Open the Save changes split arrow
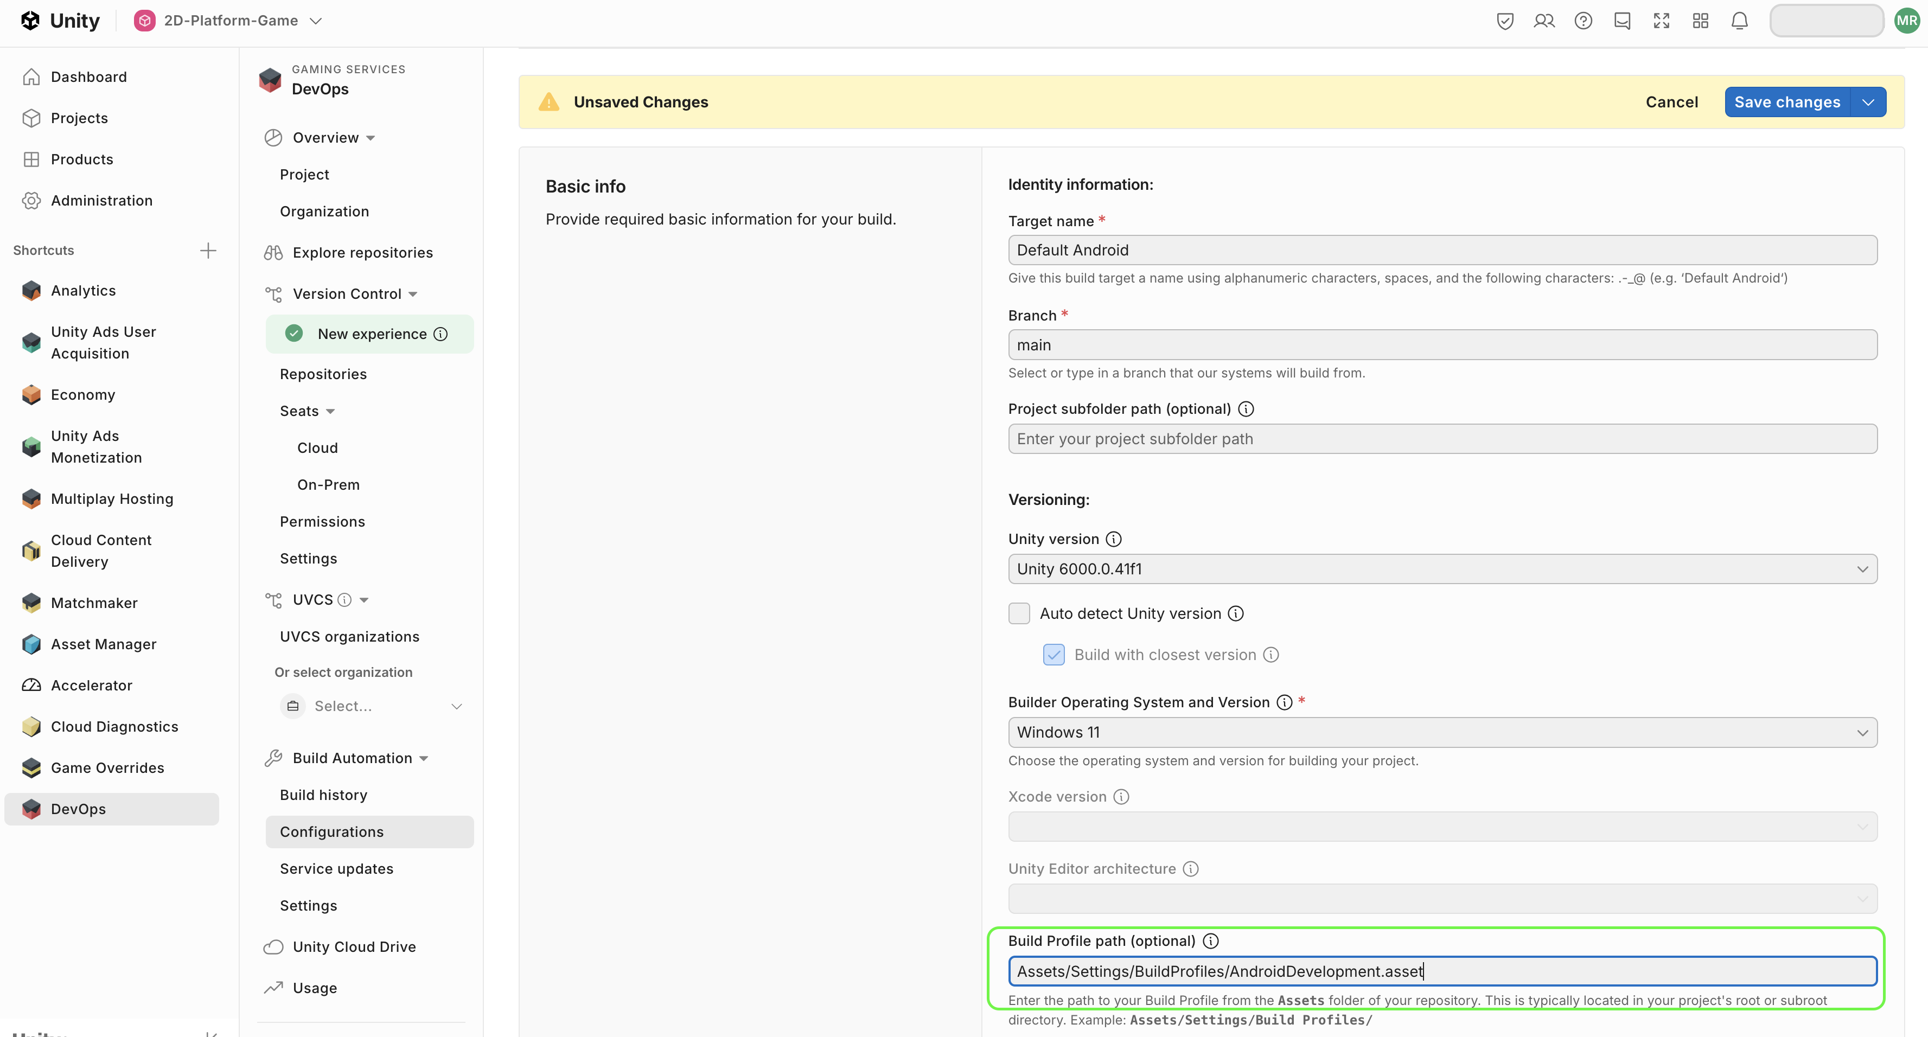Screen dimensions: 1928x1037 (x=1868, y=103)
